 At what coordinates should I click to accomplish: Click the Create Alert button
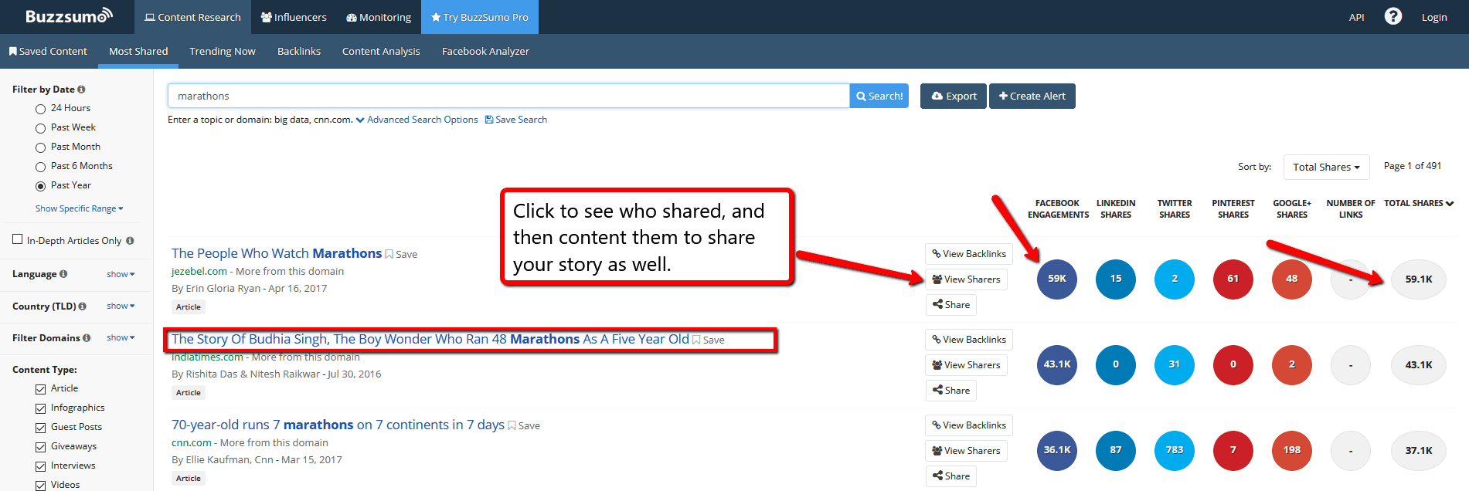[1032, 96]
